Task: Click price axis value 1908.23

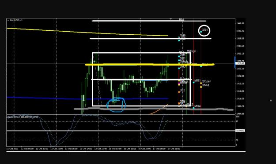Action: (240, 106)
